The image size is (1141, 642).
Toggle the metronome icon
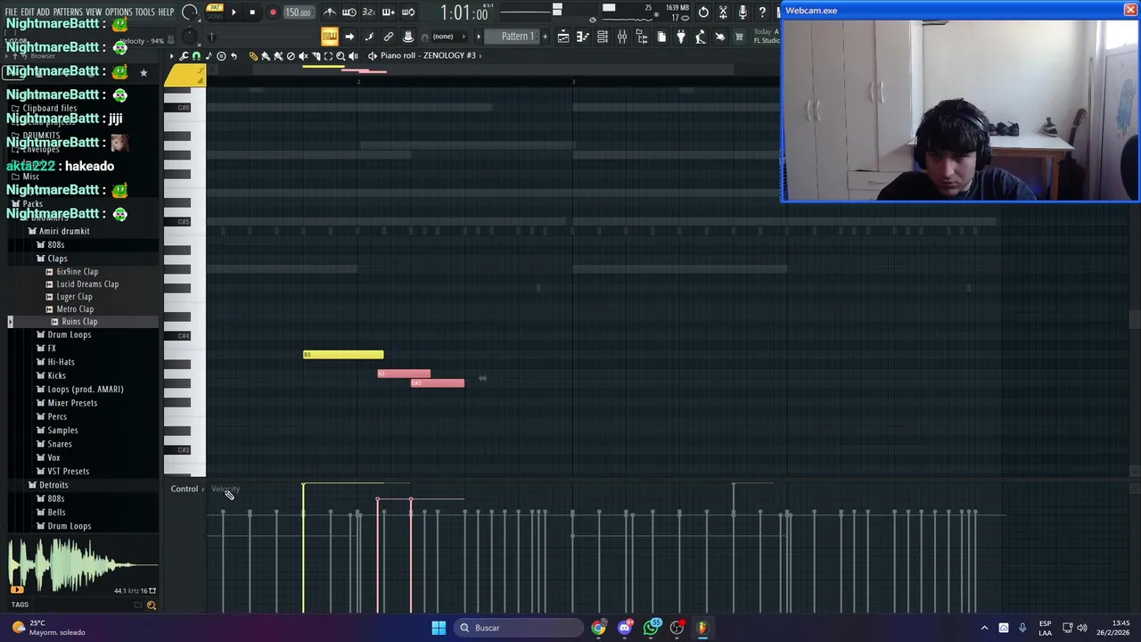(330, 12)
